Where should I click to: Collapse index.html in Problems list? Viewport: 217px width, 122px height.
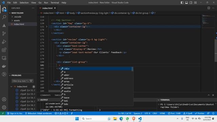pyautogui.click(x=11, y=86)
